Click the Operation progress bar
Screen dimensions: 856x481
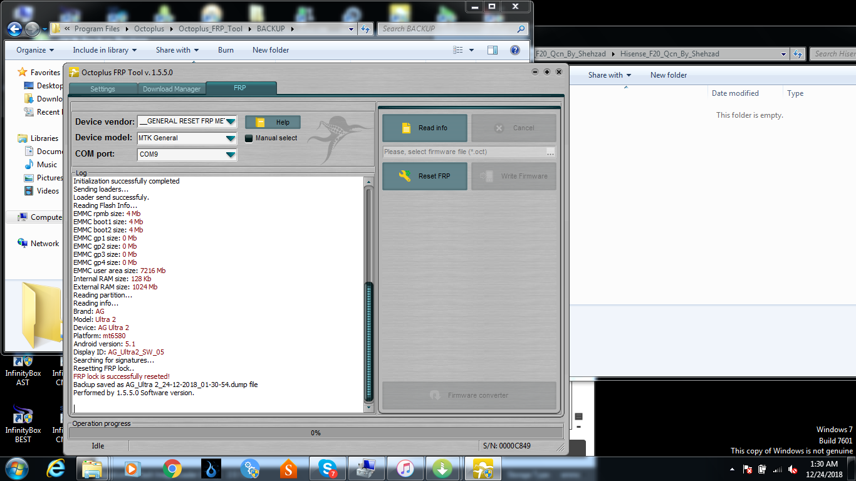pyautogui.click(x=316, y=433)
